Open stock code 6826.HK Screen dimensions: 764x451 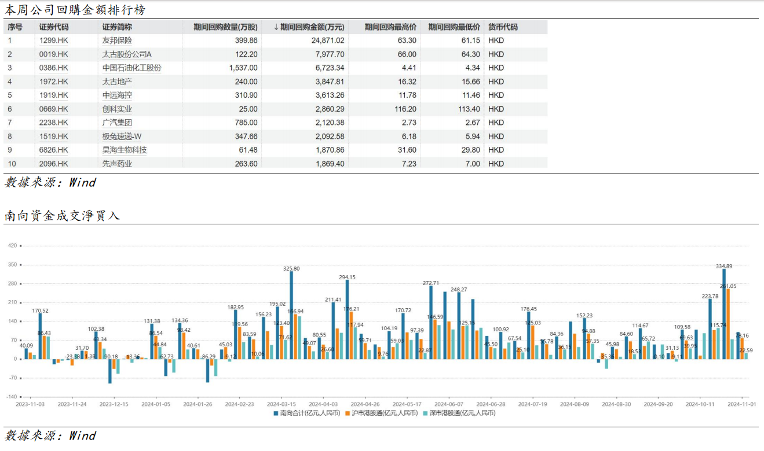tap(53, 150)
